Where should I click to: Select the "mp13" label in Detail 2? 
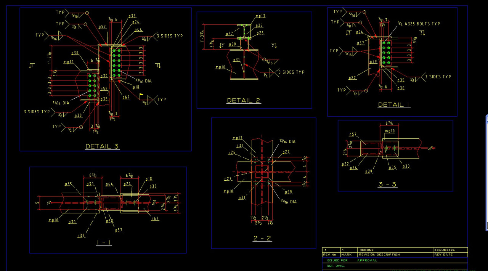(260, 16)
